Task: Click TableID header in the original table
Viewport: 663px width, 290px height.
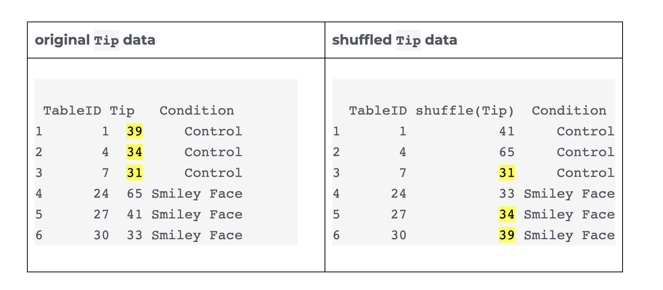Action: coord(72,111)
